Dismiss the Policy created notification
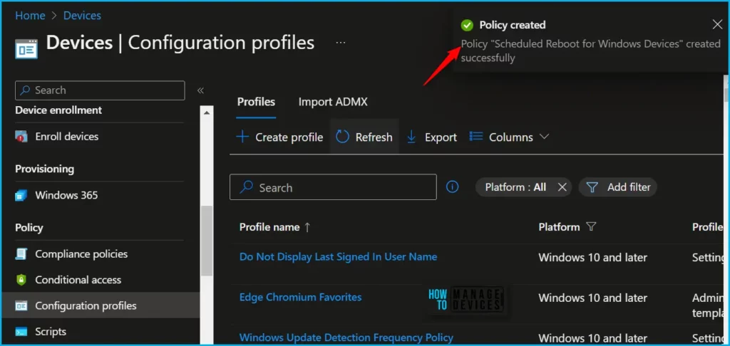 [717, 25]
